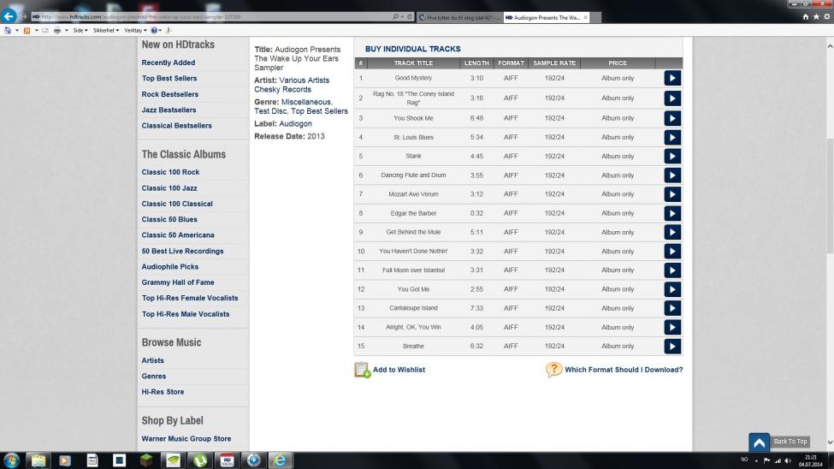Open 50 Best Live Recordings link
This screenshot has height=469, width=834.
[x=182, y=252]
